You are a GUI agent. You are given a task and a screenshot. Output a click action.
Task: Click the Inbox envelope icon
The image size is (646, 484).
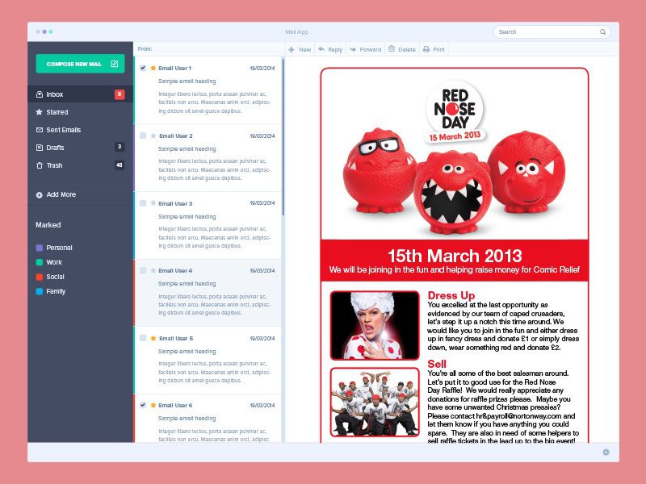(x=40, y=94)
